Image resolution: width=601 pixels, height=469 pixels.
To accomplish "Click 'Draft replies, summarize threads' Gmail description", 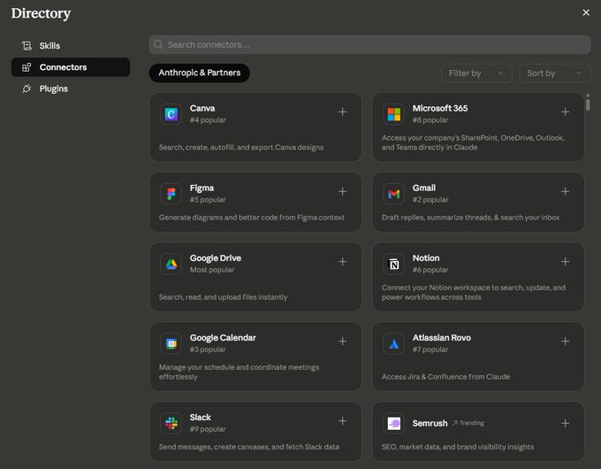I will coord(470,218).
